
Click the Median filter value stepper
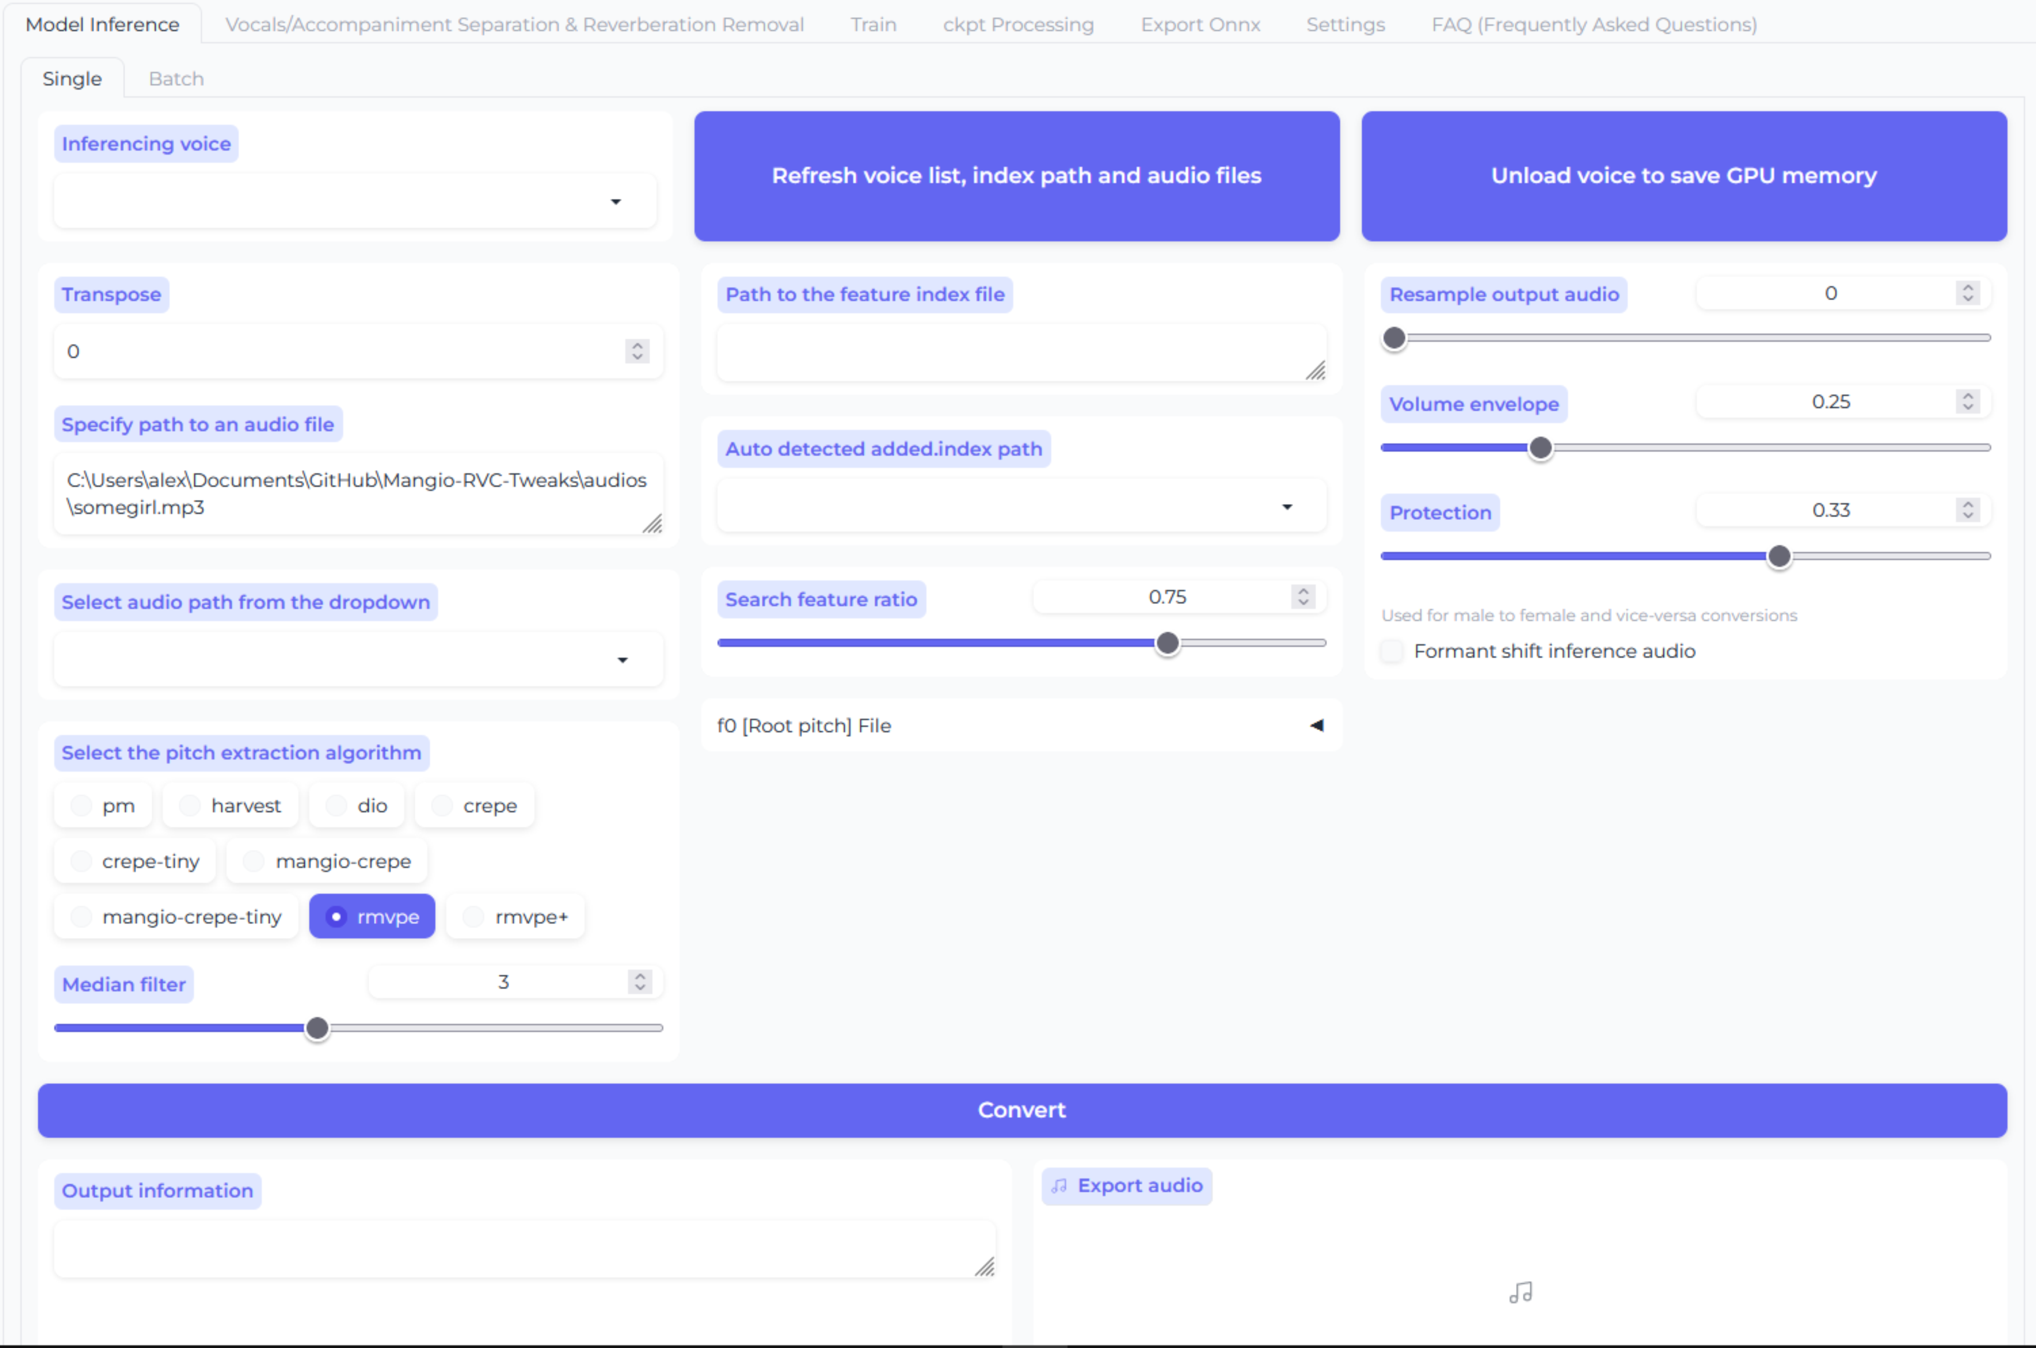click(x=640, y=982)
